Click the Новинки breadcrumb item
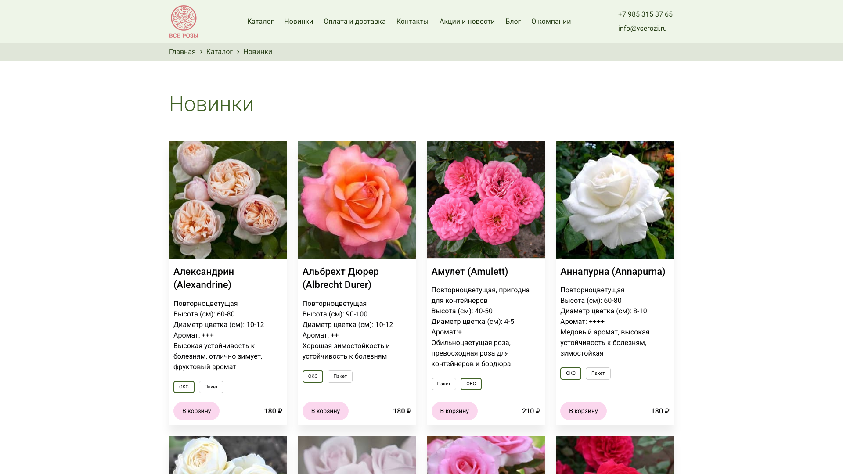The image size is (843, 474). (258, 52)
